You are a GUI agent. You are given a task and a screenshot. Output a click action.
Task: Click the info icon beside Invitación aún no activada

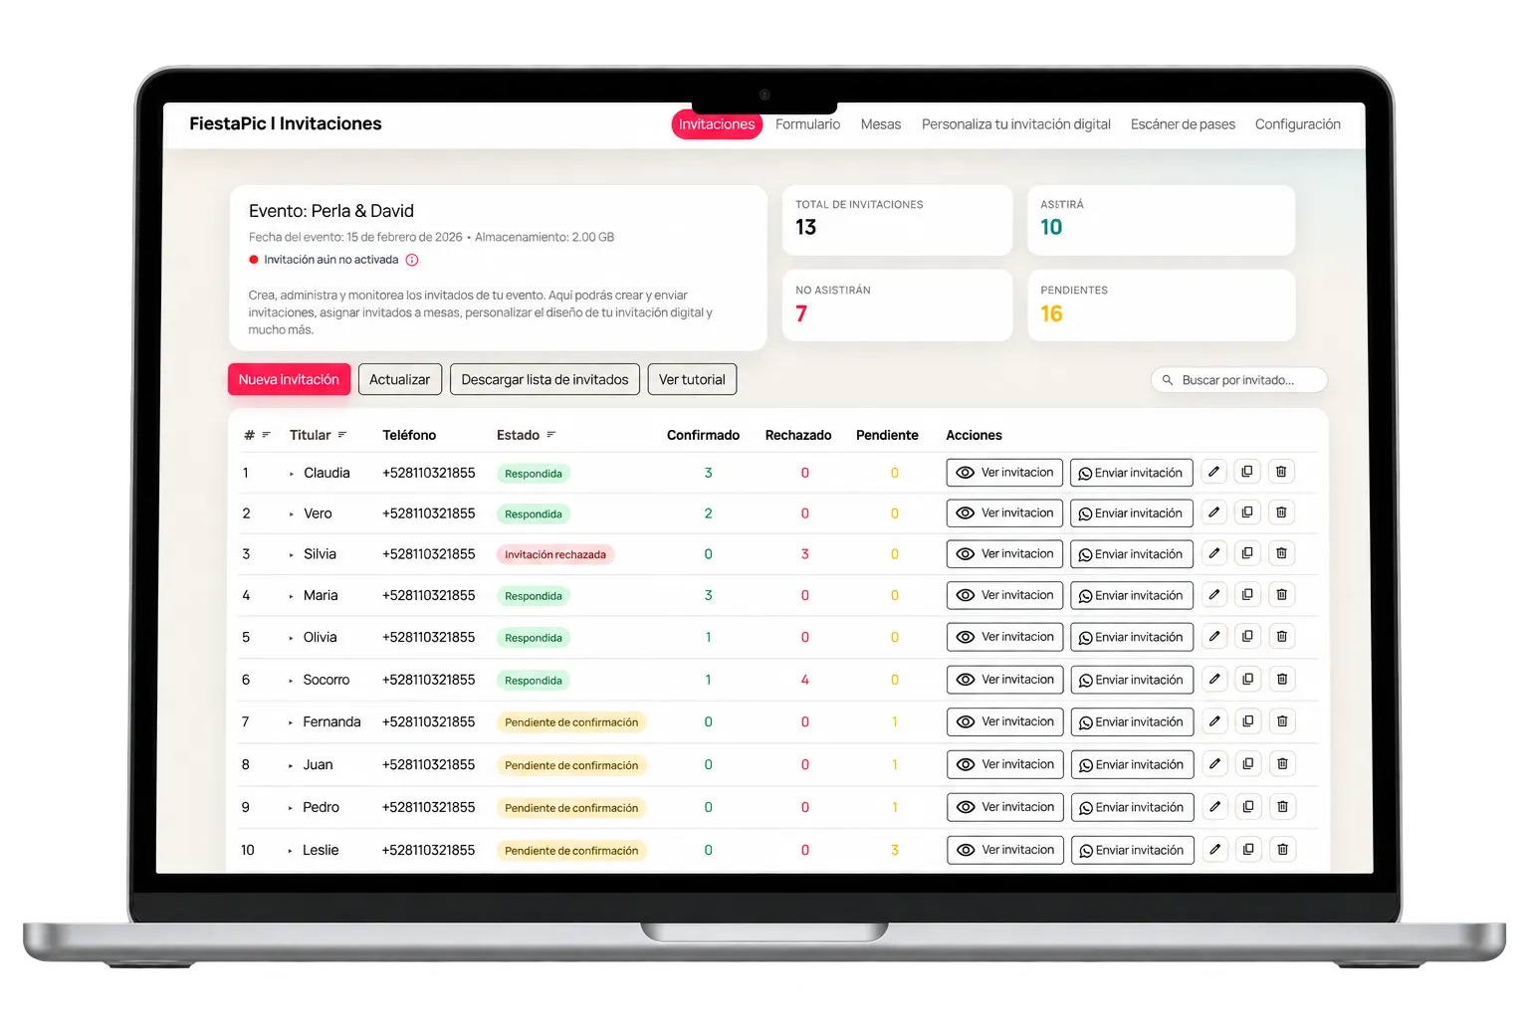pos(412,260)
